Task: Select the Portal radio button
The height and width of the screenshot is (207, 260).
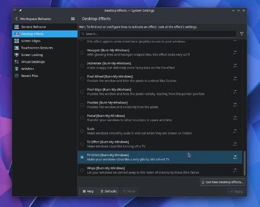Action: click(x=82, y=118)
